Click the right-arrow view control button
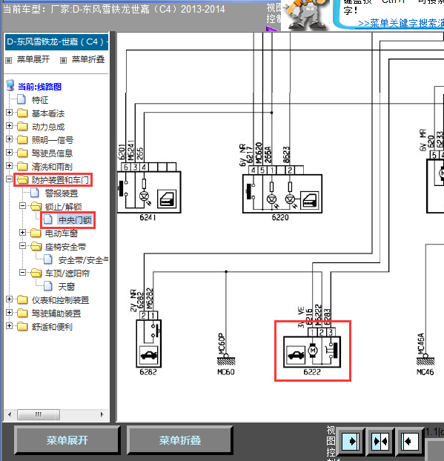The height and width of the screenshot is (461, 444). point(351,441)
